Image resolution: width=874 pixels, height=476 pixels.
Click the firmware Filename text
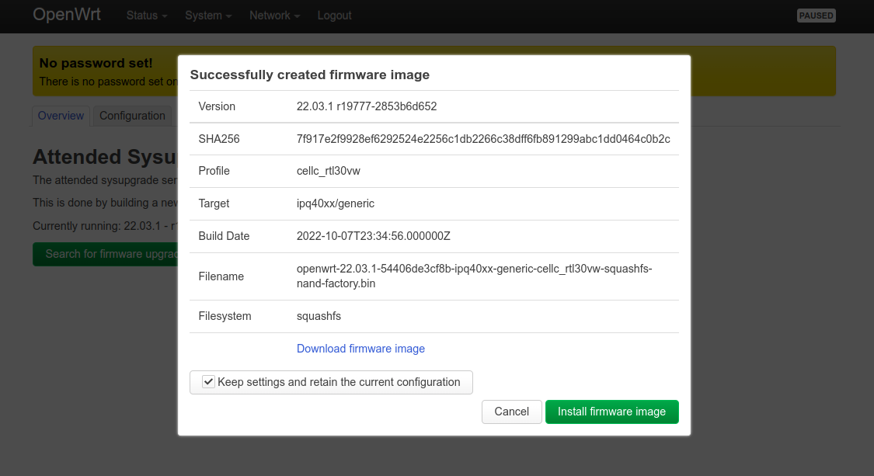pos(473,276)
